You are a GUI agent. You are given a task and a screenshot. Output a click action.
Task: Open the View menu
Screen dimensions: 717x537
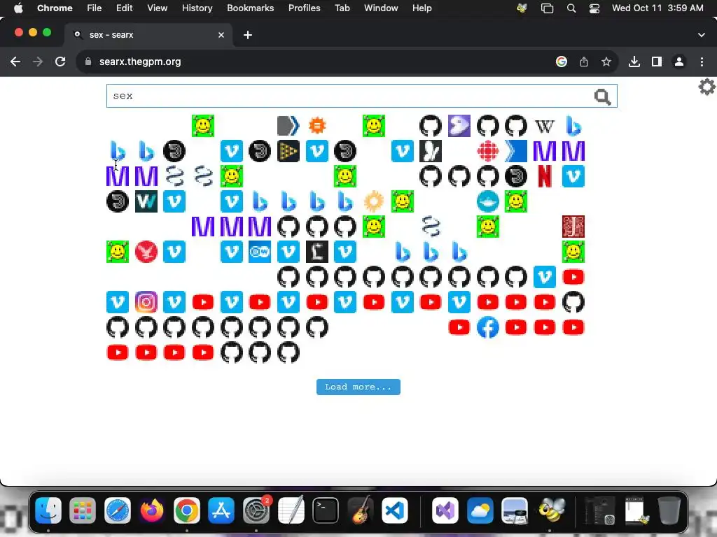[x=157, y=8]
